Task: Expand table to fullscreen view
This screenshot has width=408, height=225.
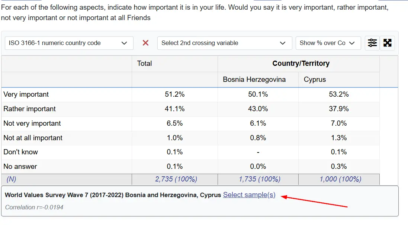Action: [388, 43]
